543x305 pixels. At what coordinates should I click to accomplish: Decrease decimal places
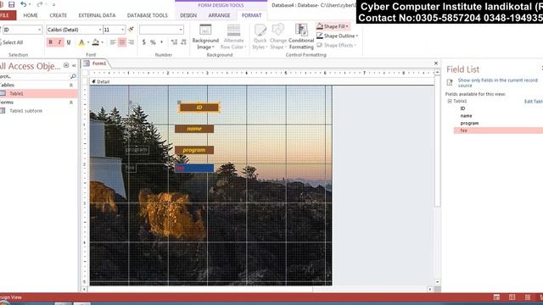[x=183, y=42]
